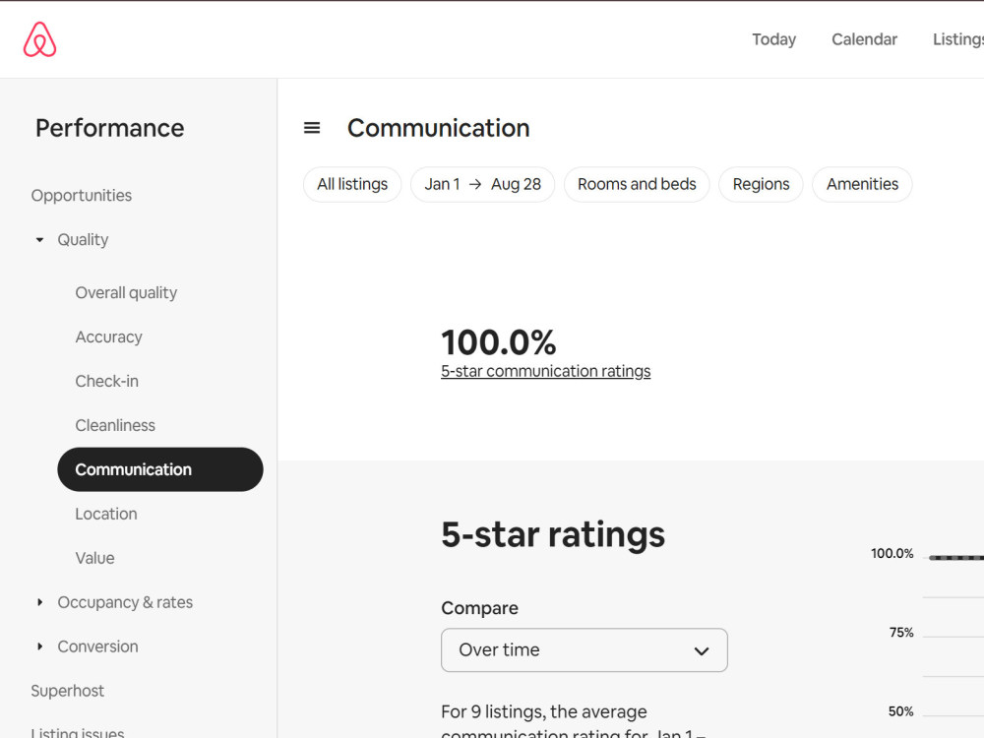Go to the Calendar tab
Screen dimensions: 984x738
(864, 39)
